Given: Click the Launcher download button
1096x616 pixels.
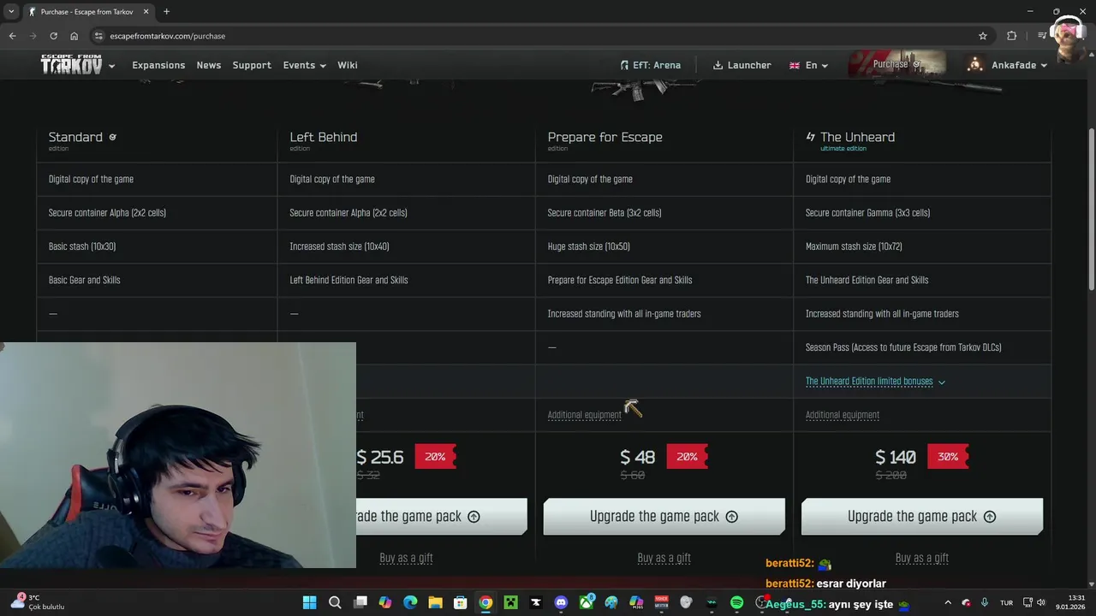Looking at the screenshot, I should pos(742,65).
